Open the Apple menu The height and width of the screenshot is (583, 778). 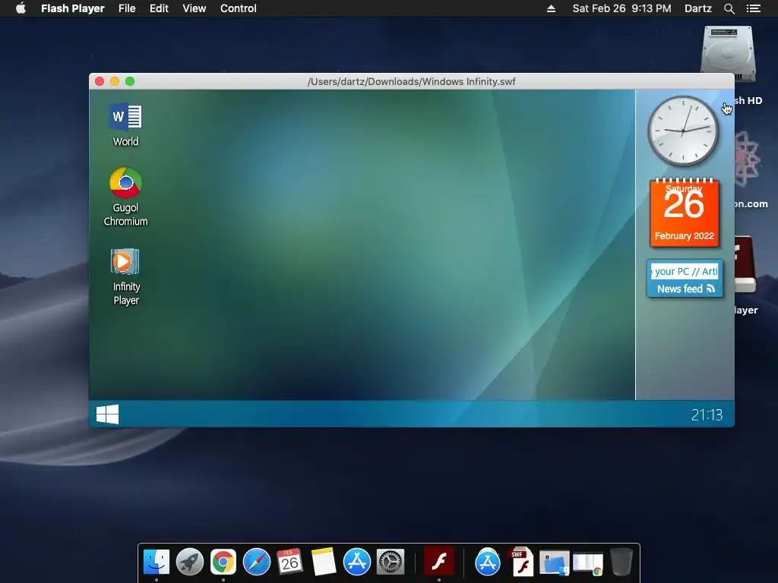(x=21, y=8)
